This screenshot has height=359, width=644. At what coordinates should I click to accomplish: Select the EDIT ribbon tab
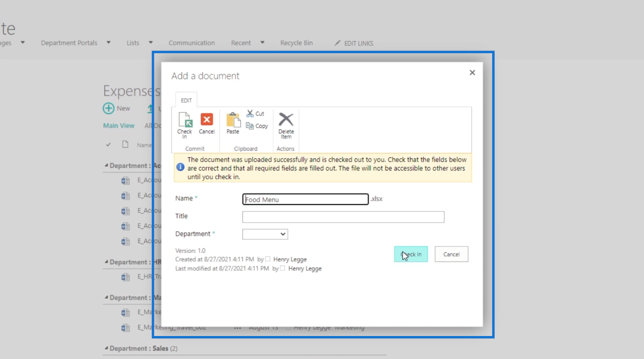[x=186, y=100]
